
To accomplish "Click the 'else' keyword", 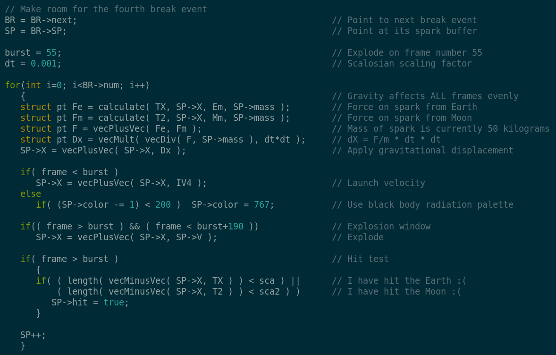I will click(x=31, y=194).
